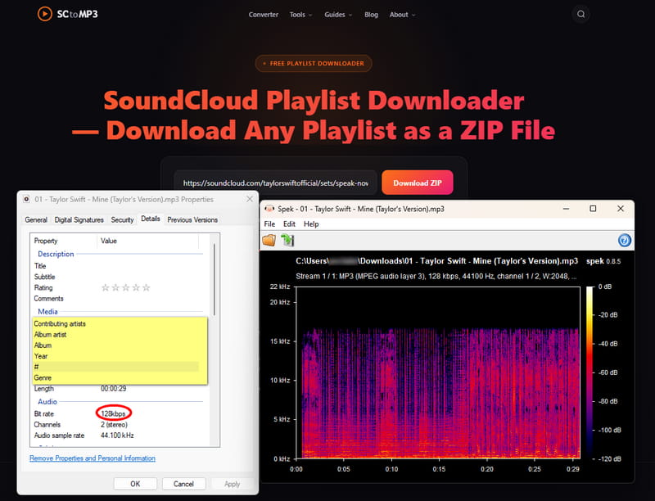Switch to the Digital Signatures tab
This screenshot has height=501, width=655.
pyautogui.click(x=79, y=219)
